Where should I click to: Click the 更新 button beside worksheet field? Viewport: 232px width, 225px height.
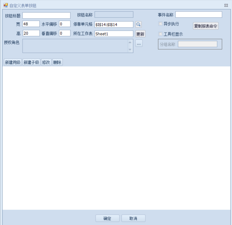[x=140, y=34]
